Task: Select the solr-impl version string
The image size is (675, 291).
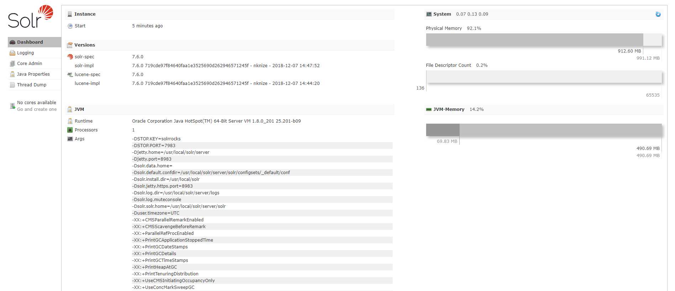Action: pos(226,66)
